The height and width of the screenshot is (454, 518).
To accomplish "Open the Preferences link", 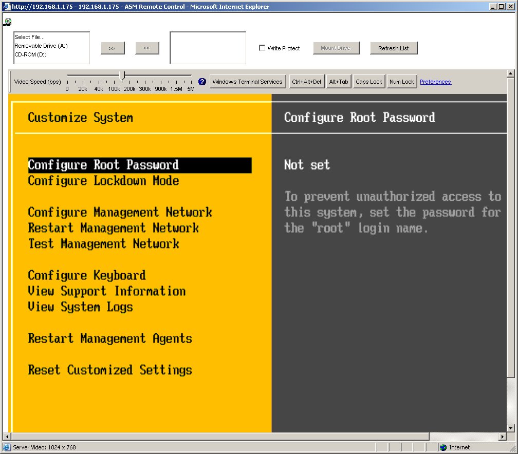I will [435, 81].
